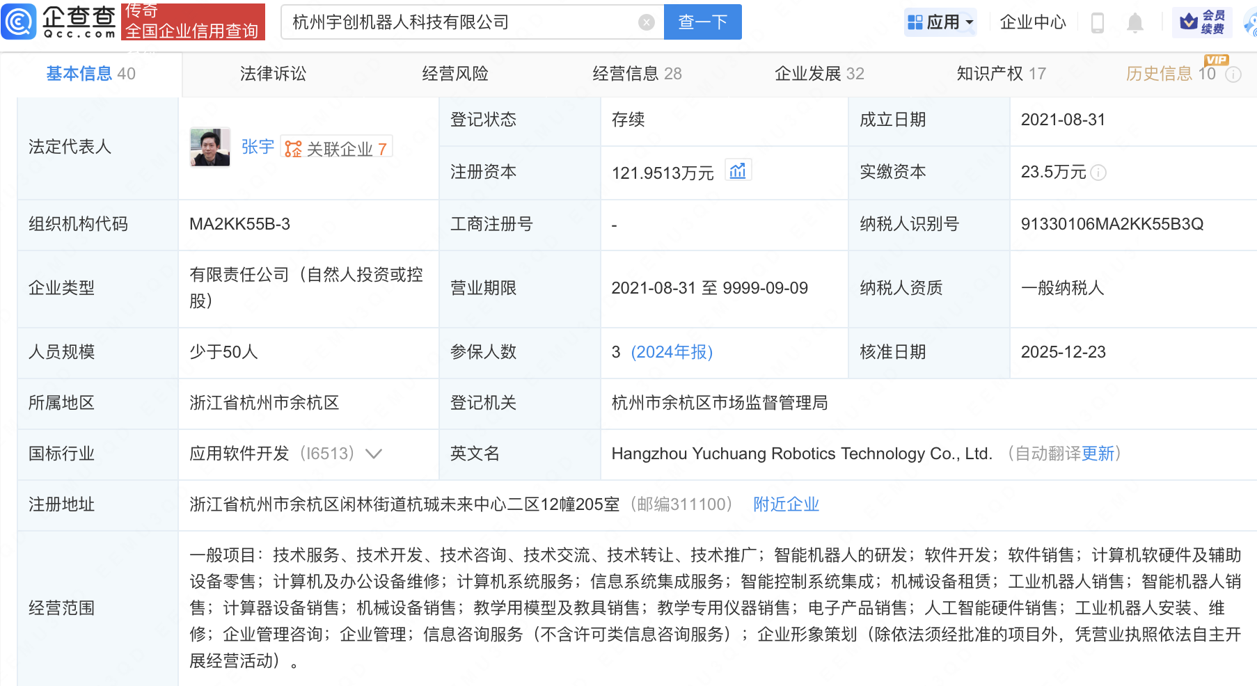Click the Qcc logo icon

click(19, 22)
